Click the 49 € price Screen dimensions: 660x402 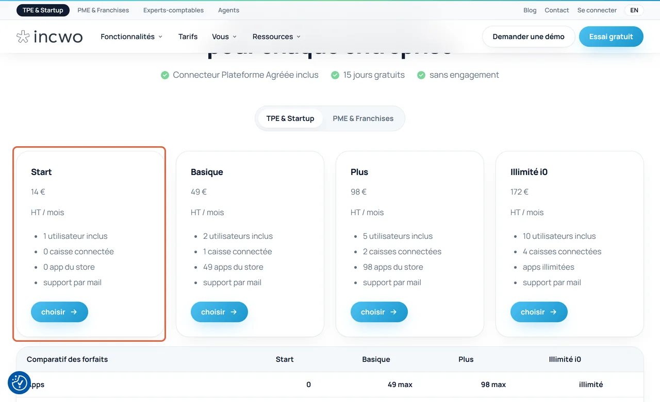coord(199,192)
